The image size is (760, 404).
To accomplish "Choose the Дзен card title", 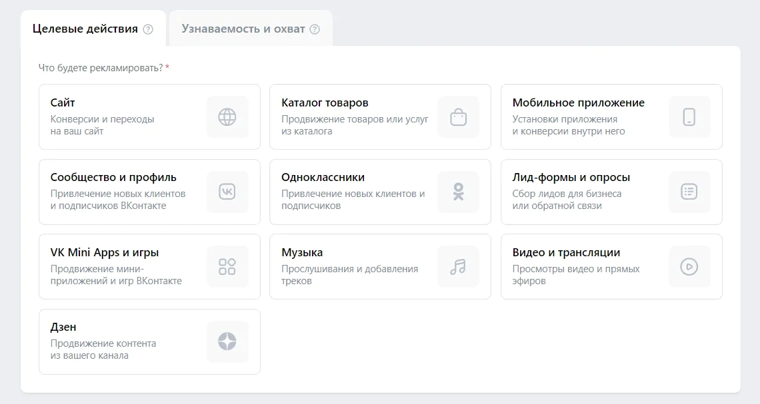I will [63, 327].
